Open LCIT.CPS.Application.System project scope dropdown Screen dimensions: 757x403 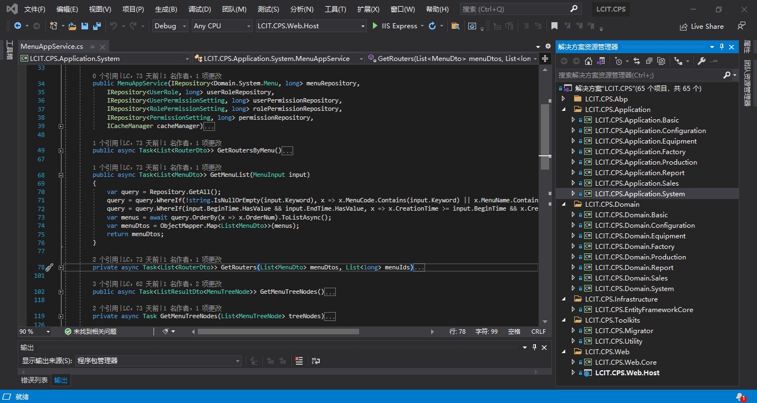(x=105, y=59)
